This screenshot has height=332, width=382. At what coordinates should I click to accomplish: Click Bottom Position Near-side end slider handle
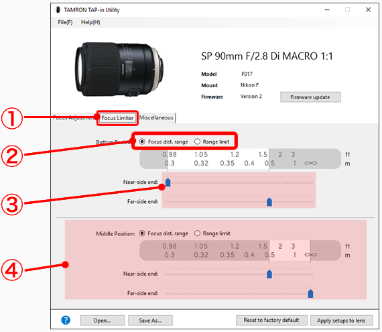pos(168,182)
